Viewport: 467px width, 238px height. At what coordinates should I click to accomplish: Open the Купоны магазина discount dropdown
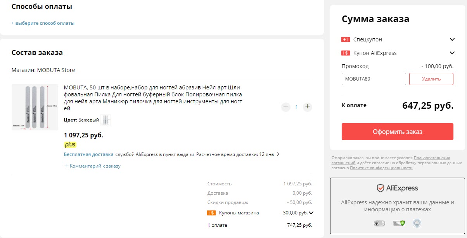[311, 212]
